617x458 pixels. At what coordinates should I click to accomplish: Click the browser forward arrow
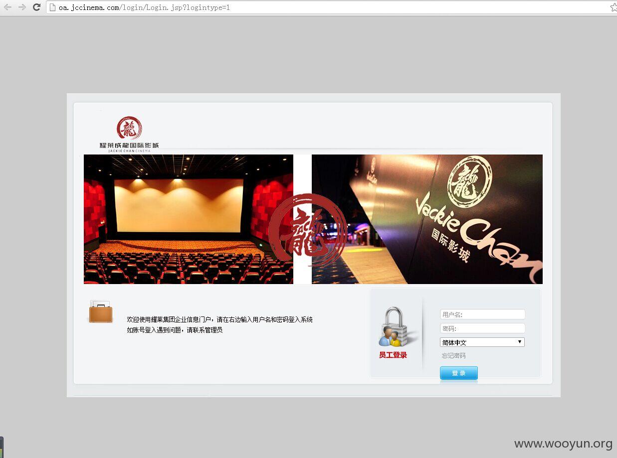pos(22,7)
